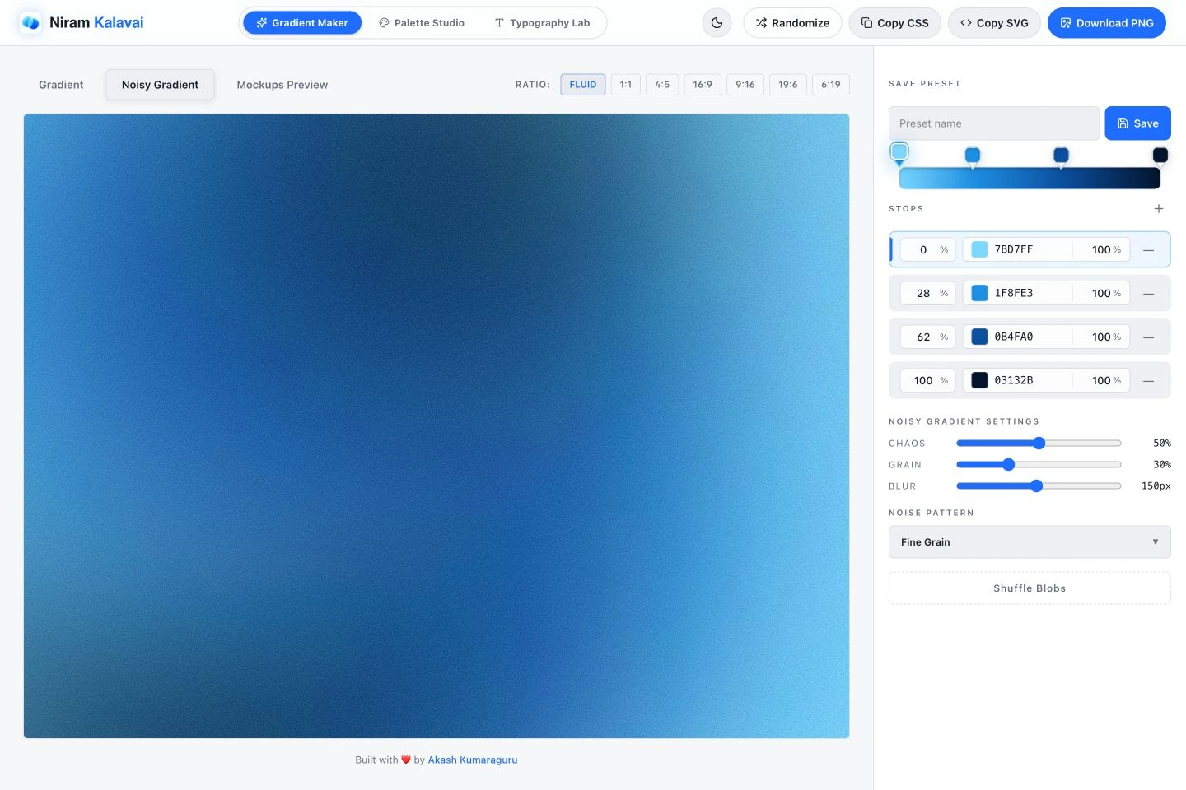This screenshot has height=790, width=1186.
Task: Select the 19:6 ratio option
Action: click(788, 85)
